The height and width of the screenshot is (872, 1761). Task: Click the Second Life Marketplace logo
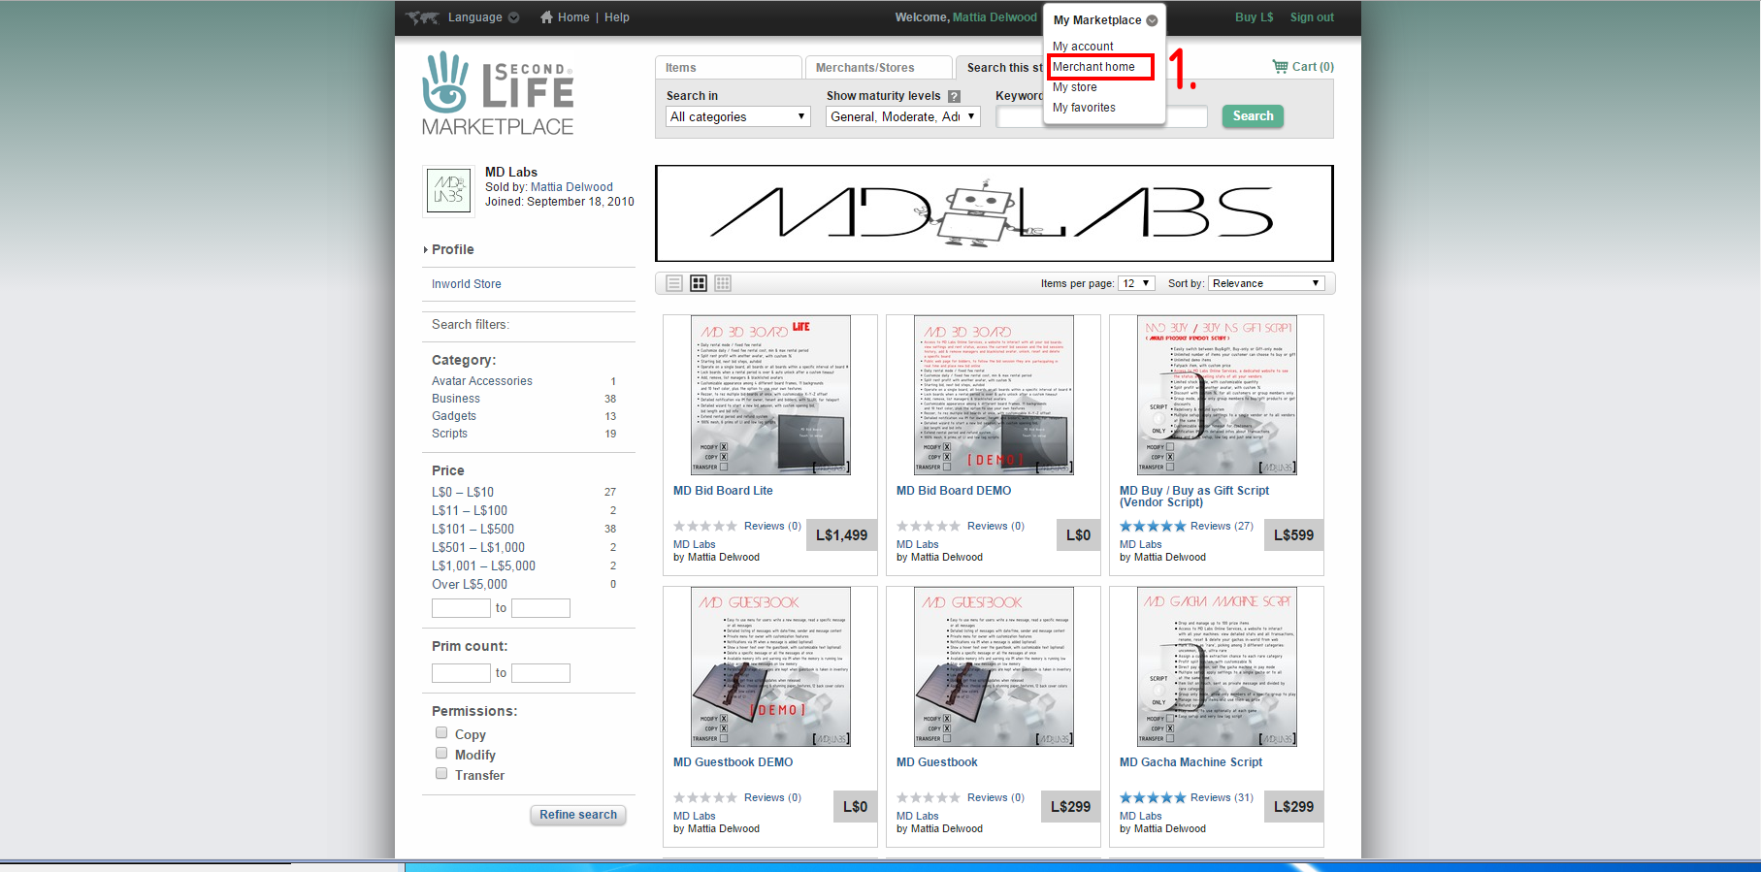tap(498, 93)
